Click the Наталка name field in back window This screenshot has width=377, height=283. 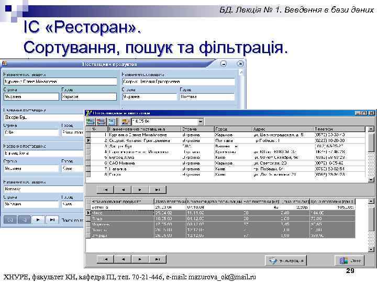[x=44, y=189]
